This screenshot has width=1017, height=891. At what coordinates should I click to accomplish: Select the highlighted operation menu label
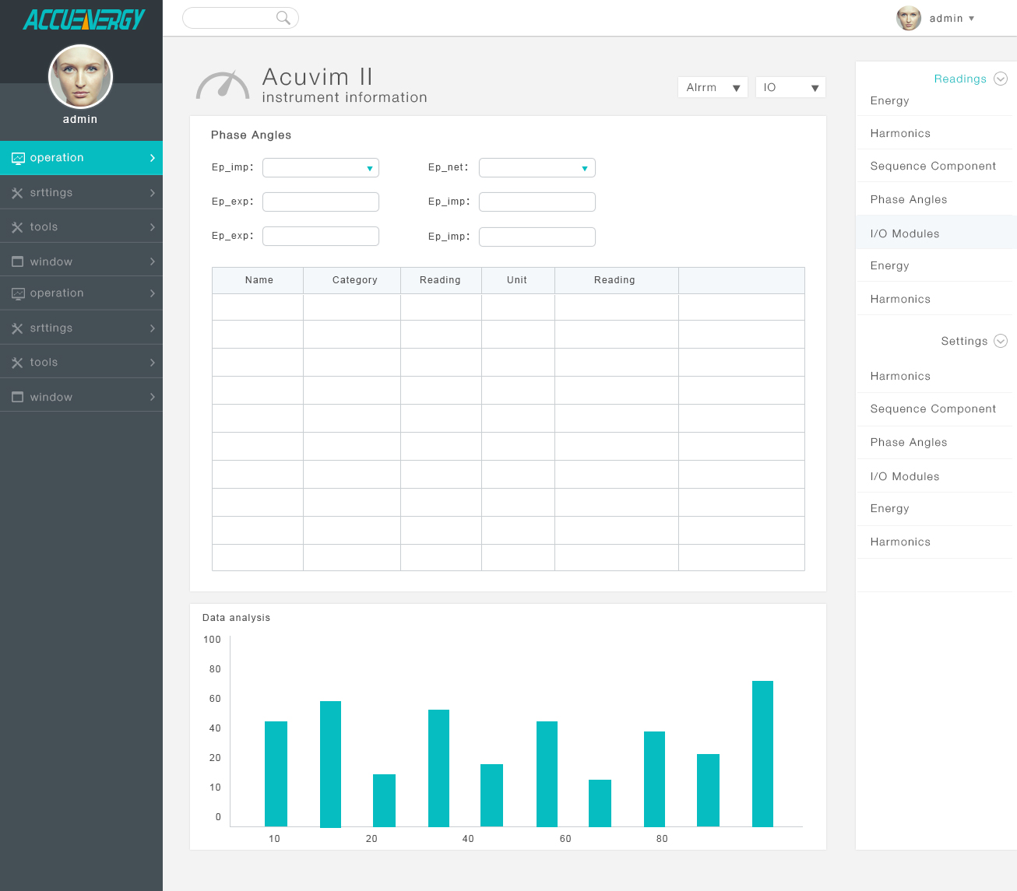tap(57, 158)
